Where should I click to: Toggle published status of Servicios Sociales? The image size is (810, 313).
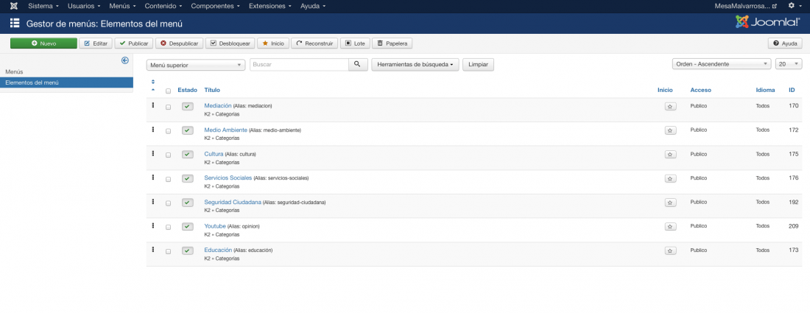(x=188, y=179)
